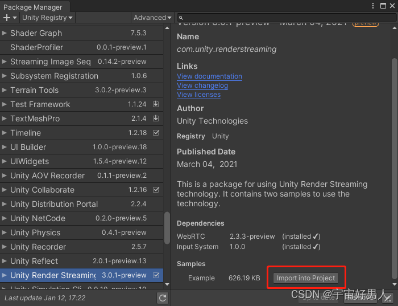Select the Subsystem Registration package
Screen dimensions: 398x306
point(81,76)
